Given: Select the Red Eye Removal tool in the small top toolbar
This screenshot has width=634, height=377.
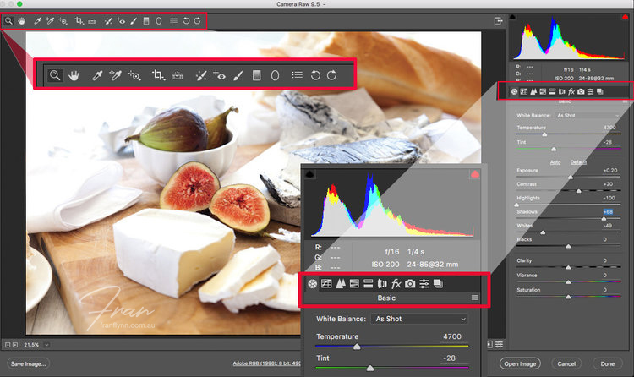Looking at the screenshot, I should coord(121,20).
